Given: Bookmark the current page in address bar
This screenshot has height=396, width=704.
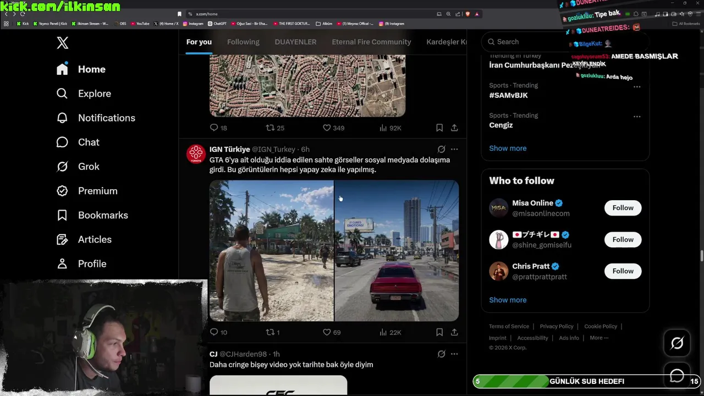Looking at the screenshot, I should 179,14.
